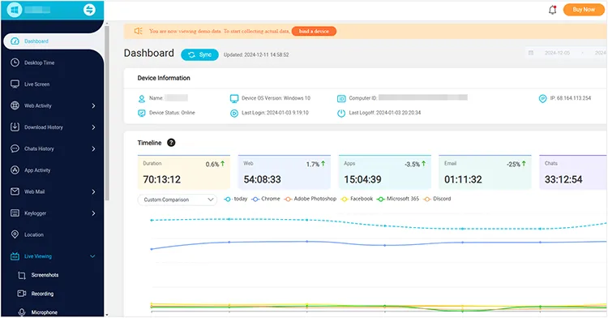Click the Sync button
Image resolution: width=608 pixels, height=318 pixels.
point(199,54)
